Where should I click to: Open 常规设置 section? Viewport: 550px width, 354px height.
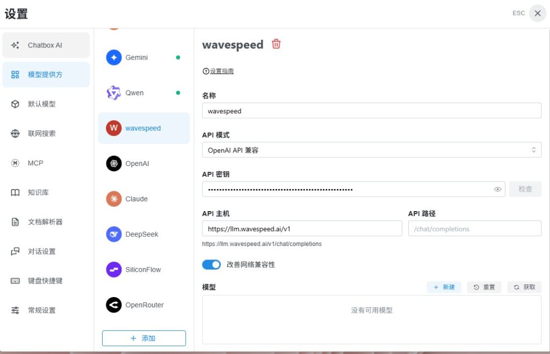pyautogui.click(x=46, y=310)
